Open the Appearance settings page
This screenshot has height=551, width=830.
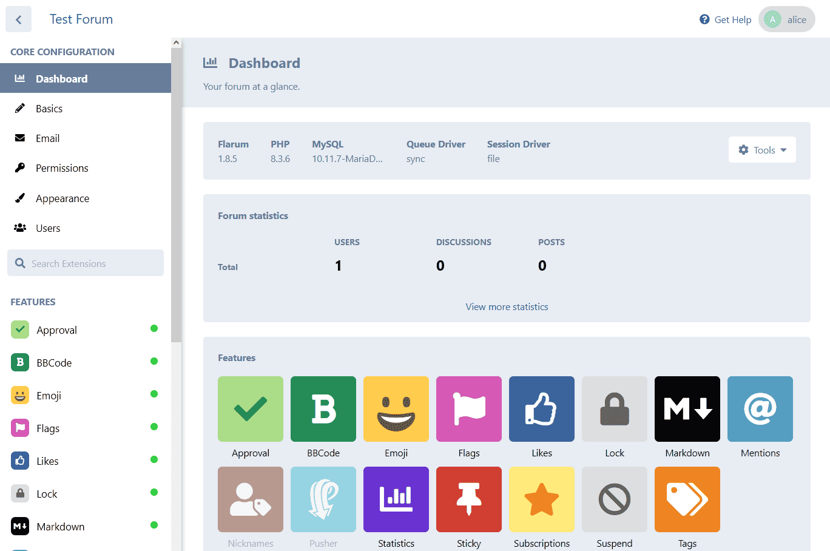point(62,198)
